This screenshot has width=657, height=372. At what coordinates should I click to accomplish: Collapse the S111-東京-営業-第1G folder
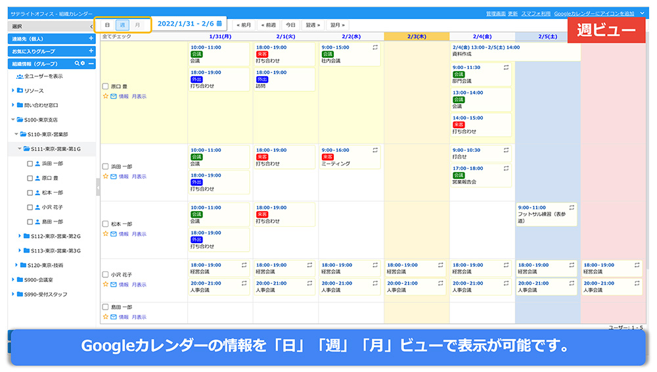pyautogui.click(x=19, y=149)
